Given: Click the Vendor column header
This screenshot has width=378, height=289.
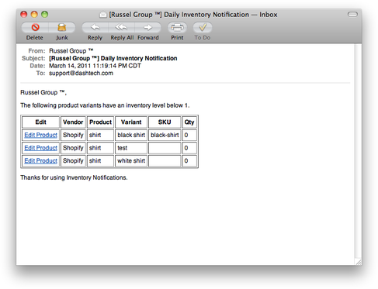Looking at the screenshot, I should pyautogui.click(x=73, y=122).
